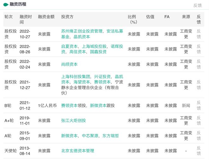This screenshot has height=160, width=209.
Task: Select the 估值 column header
Action: [150, 17]
